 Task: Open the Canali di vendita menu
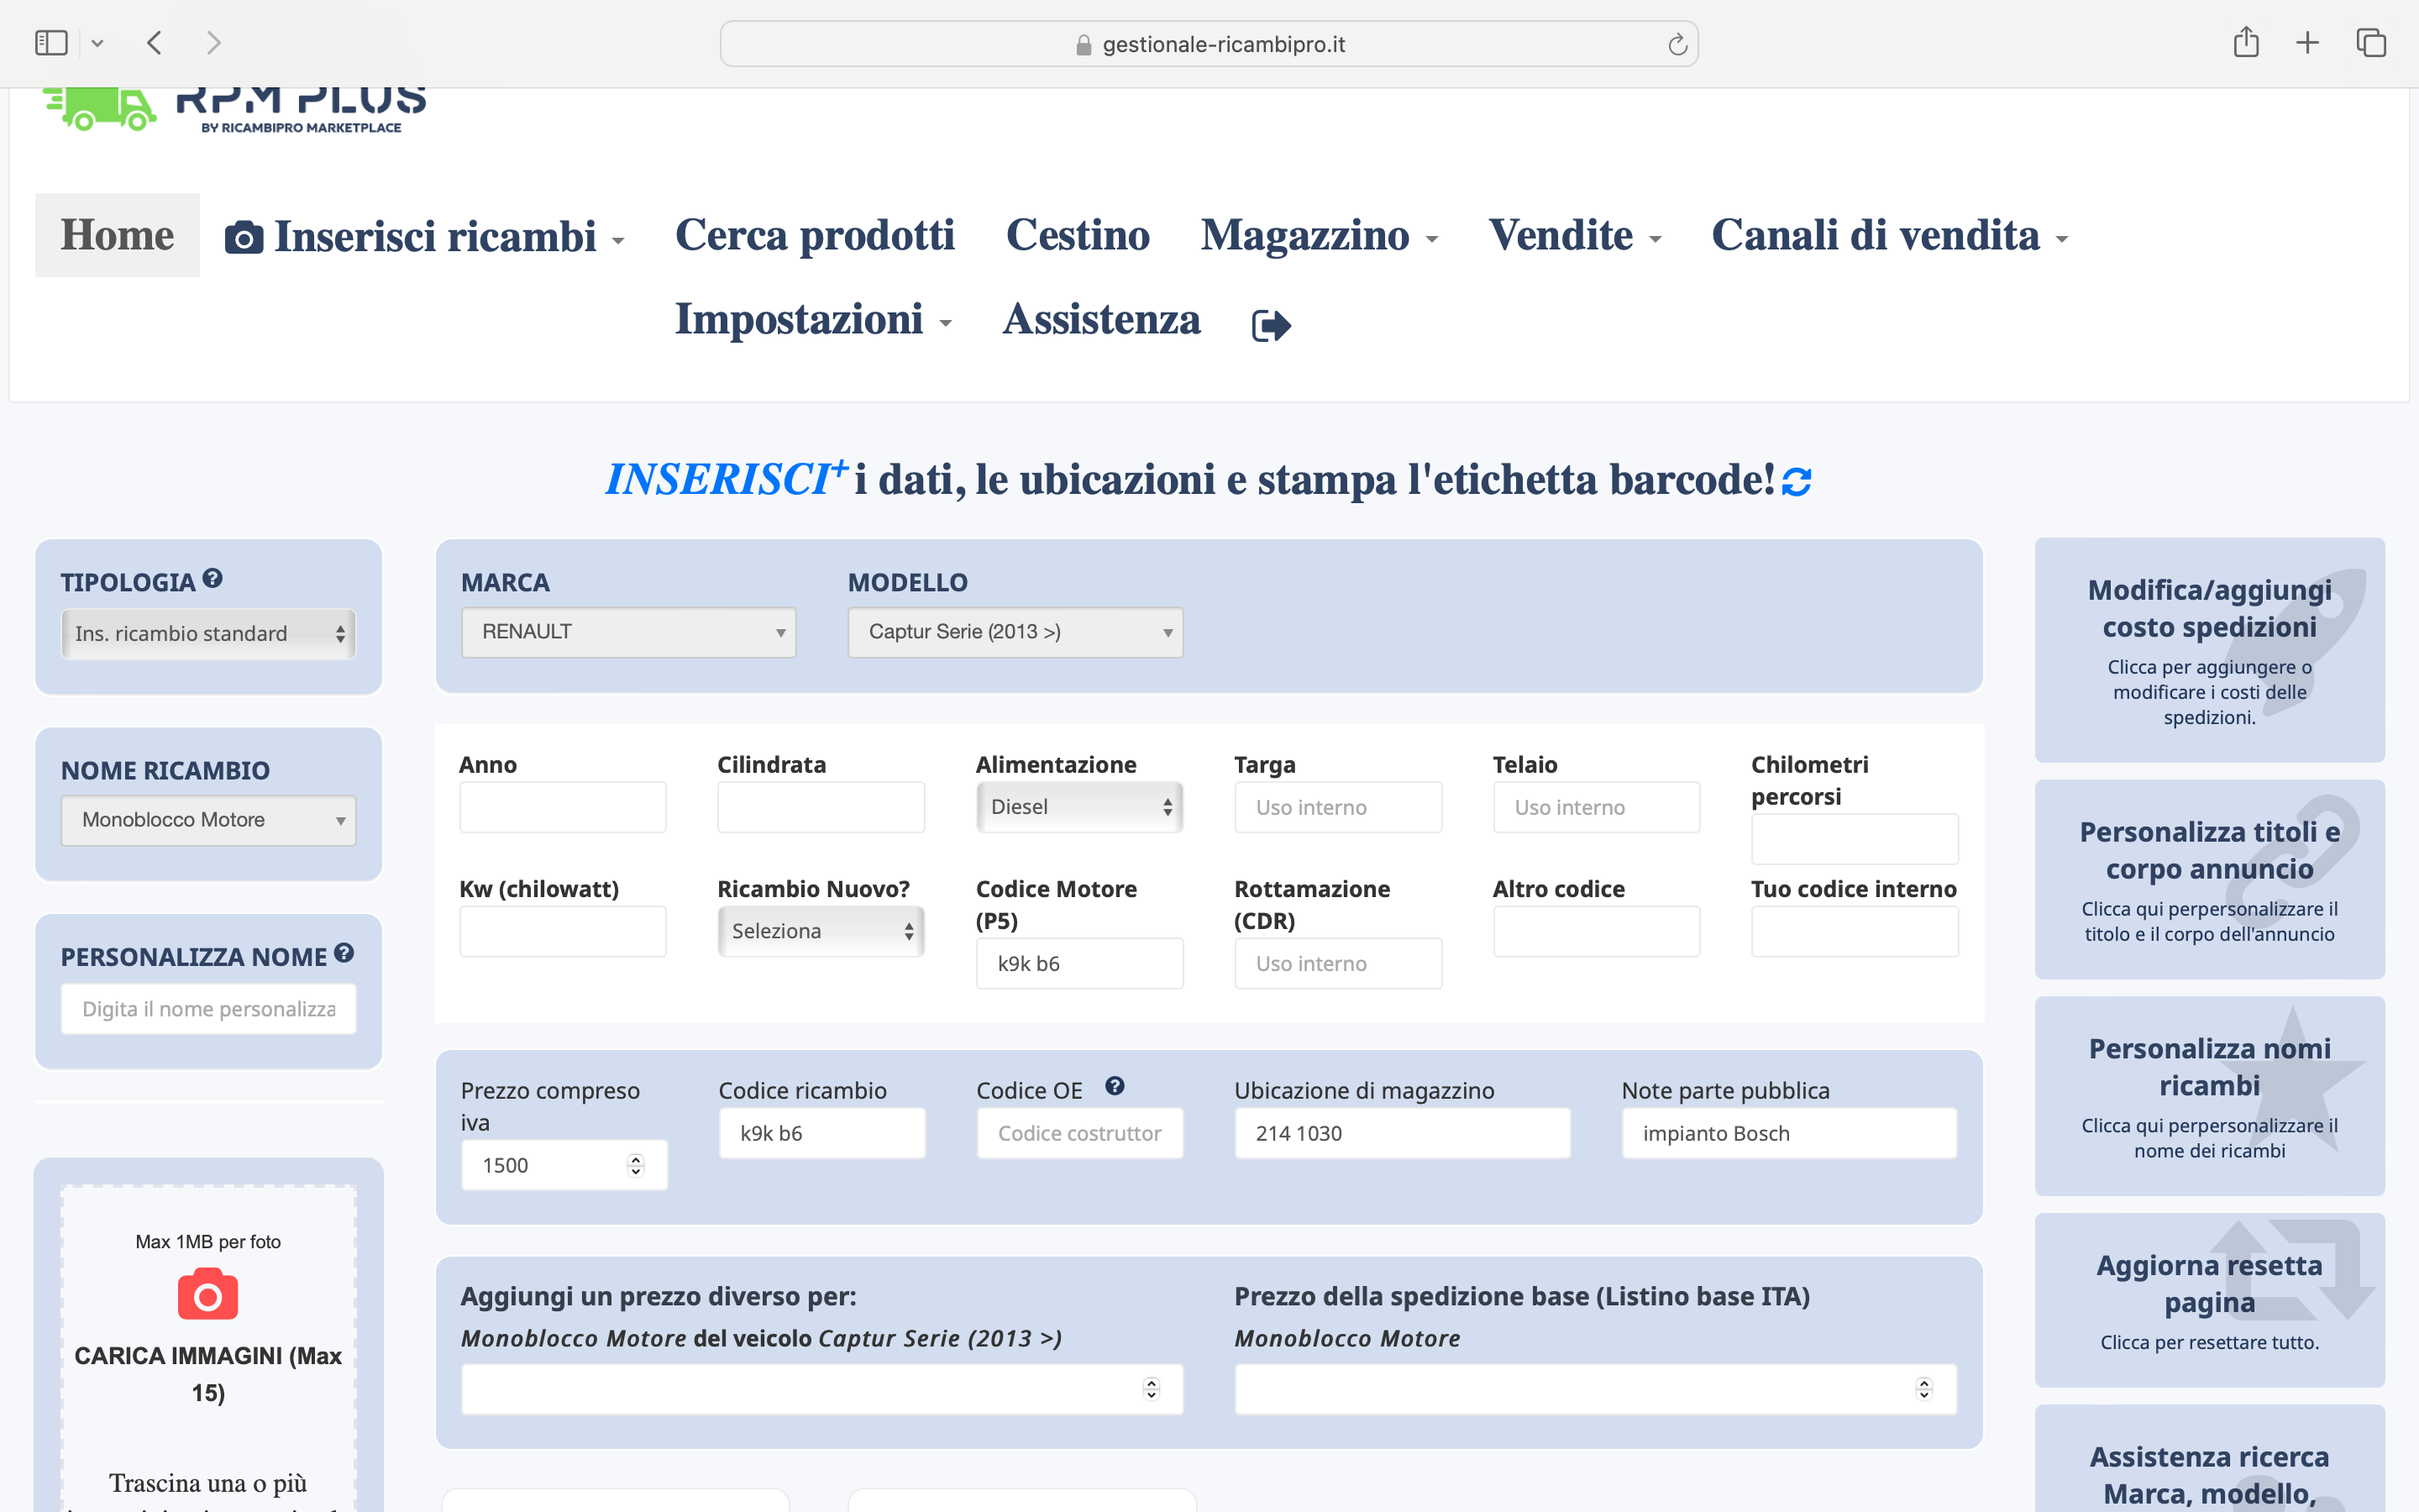(x=1889, y=236)
